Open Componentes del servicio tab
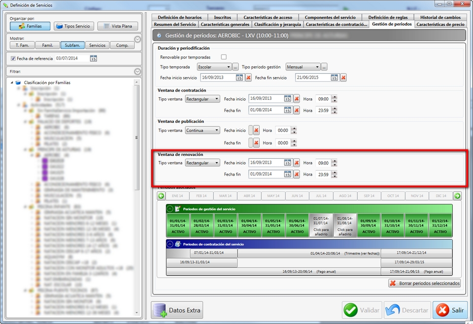The image size is (473, 324). (330, 18)
